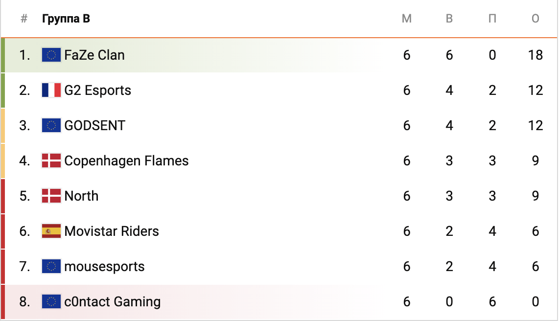559x321 pixels.
Task: Click FaZe Clan's 18 points value
Action: pyautogui.click(x=536, y=55)
